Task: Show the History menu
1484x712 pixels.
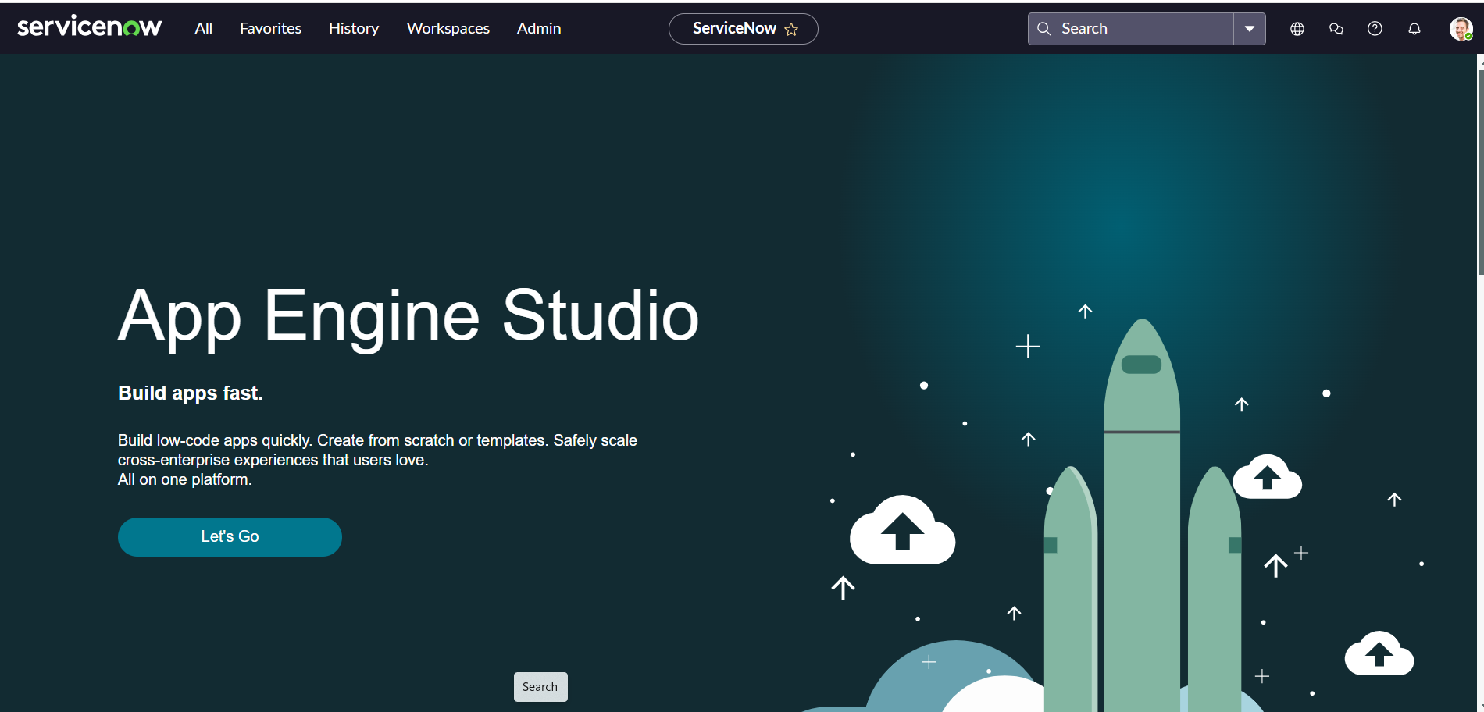Action: 353,28
